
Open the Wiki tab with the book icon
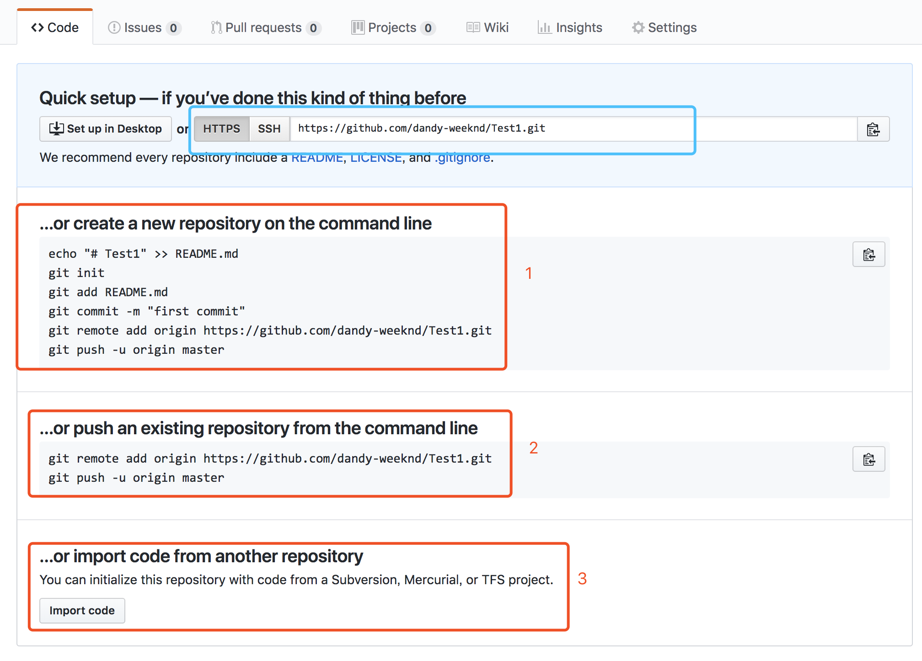coord(488,28)
